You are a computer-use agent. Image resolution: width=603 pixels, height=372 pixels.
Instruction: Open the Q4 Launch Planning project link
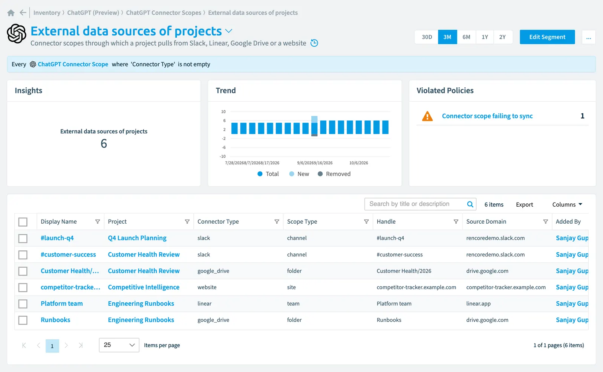tap(137, 238)
